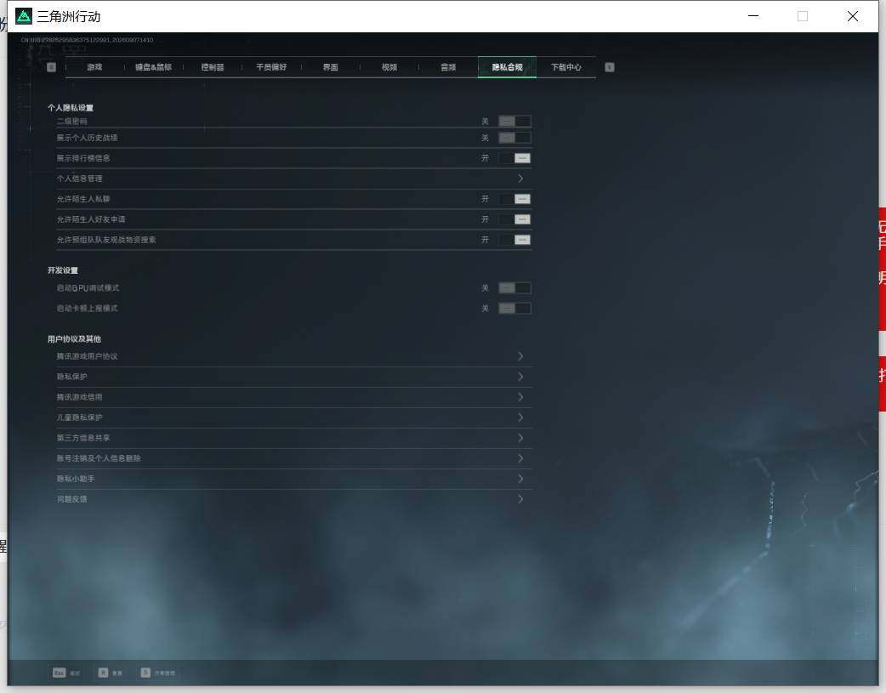Switch to the 音频 tab

tap(448, 67)
